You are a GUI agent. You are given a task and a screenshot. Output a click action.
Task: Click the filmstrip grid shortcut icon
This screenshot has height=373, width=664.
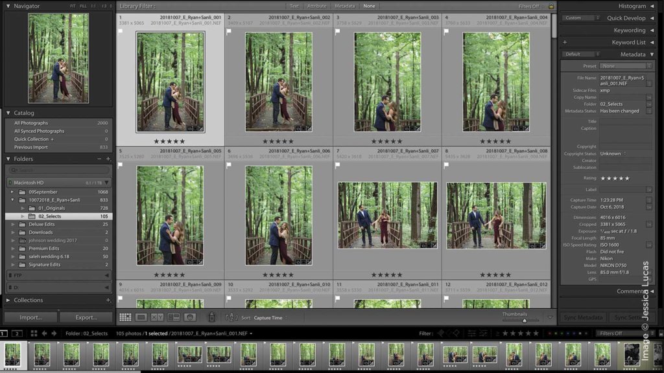tap(34, 333)
